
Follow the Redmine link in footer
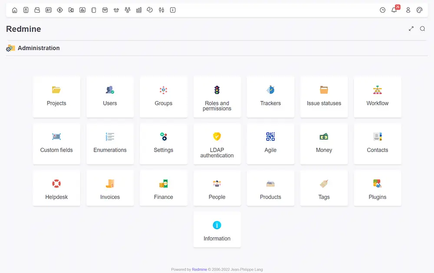pyautogui.click(x=199, y=270)
